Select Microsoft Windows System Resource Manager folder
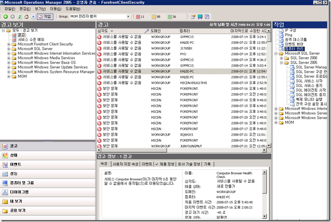This screenshot has height=222, width=331. pos(56,72)
